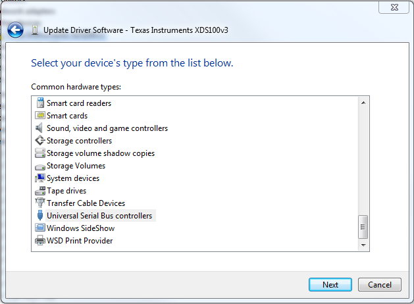Select WSD Print Provider entry
The image size is (414, 304).
click(80, 241)
